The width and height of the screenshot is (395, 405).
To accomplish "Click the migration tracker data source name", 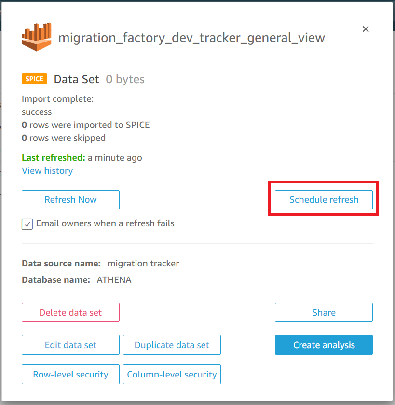I will (x=143, y=264).
